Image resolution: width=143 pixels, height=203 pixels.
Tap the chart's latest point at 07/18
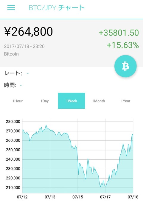pyautogui.click(x=133, y=135)
